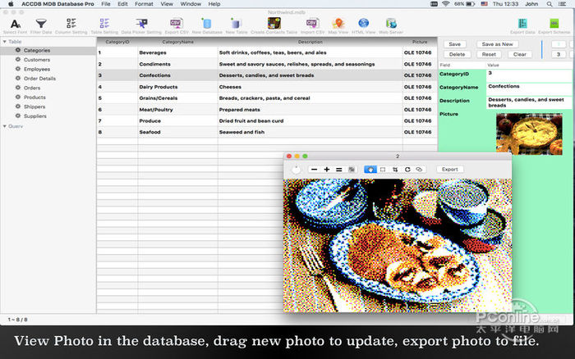Rotate the image in the viewer
575x359 pixels.
pyautogui.click(x=407, y=170)
